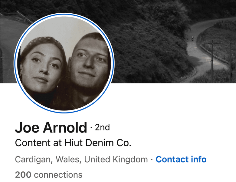Click the word 'connections' under the location
Screen dimensions: 236x182
click(58, 175)
